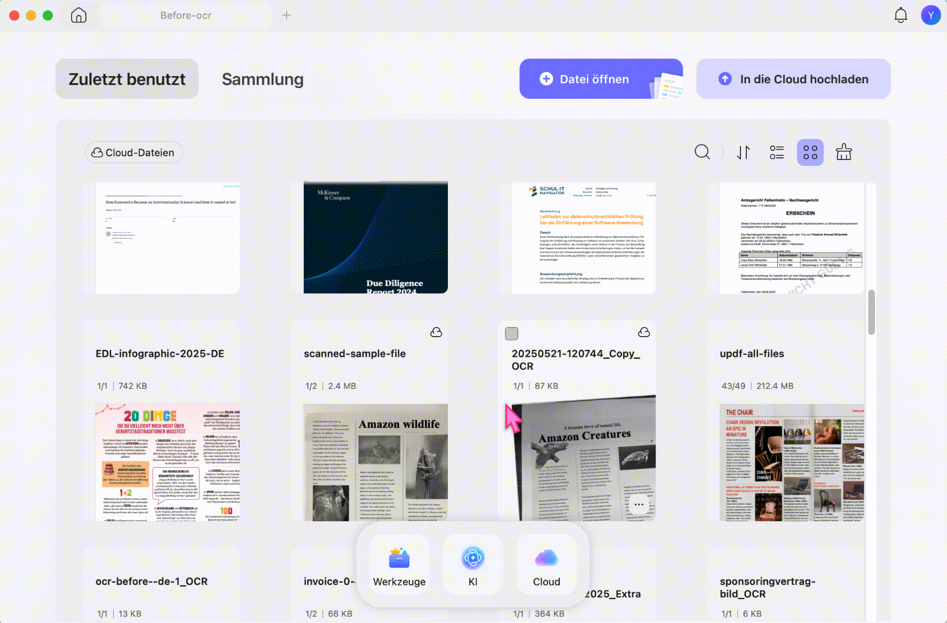947x623 pixels.
Task: Search files with the magnifier icon
Action: (x=702, y=153)
